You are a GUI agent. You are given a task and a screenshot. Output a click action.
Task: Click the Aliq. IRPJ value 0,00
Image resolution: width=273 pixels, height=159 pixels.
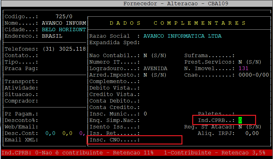[x=252, y=133]
